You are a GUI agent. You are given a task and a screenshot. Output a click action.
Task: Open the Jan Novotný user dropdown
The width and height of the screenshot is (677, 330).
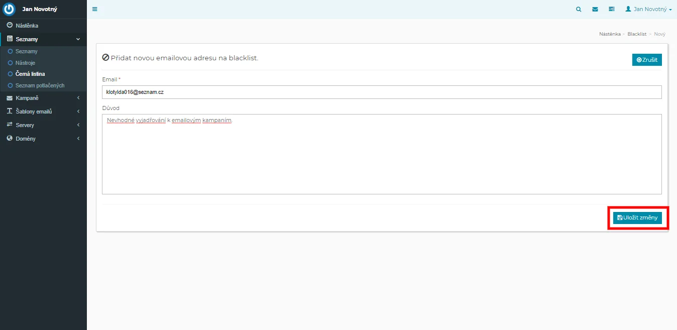coord(648,9)
